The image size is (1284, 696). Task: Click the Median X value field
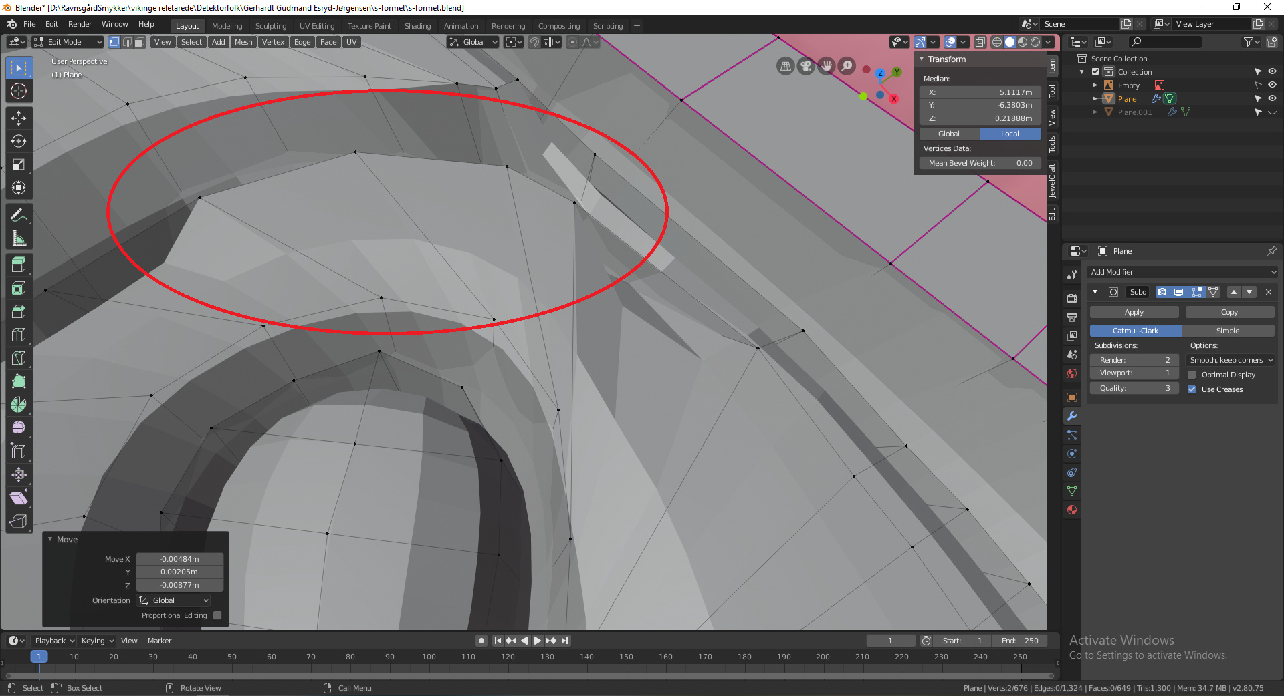pos(980,92)
